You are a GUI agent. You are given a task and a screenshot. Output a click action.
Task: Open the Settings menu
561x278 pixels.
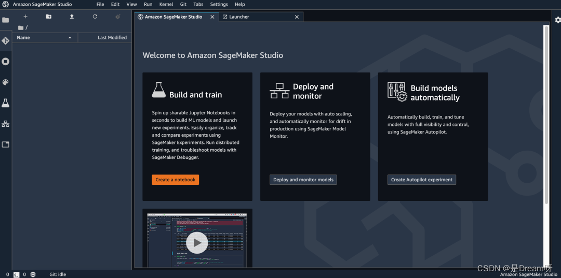(219, 4)
